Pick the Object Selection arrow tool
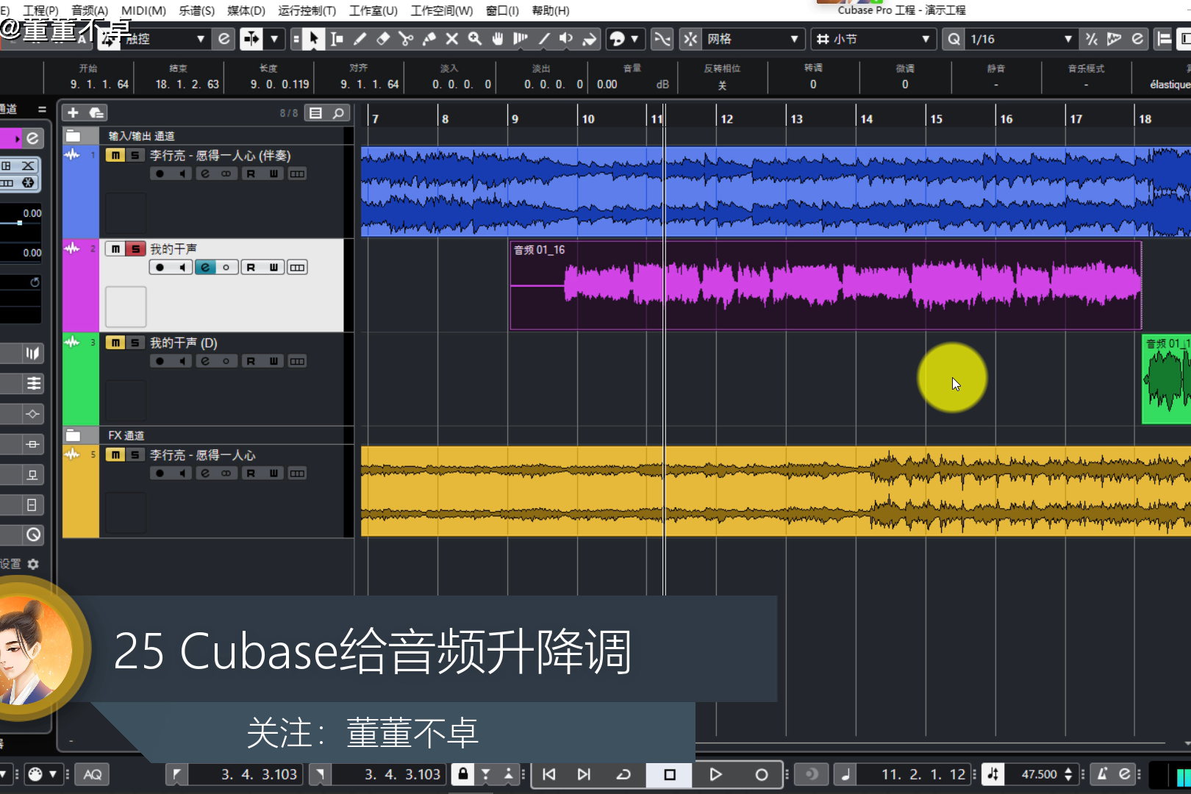The image size is (1191, 794). 312,39
